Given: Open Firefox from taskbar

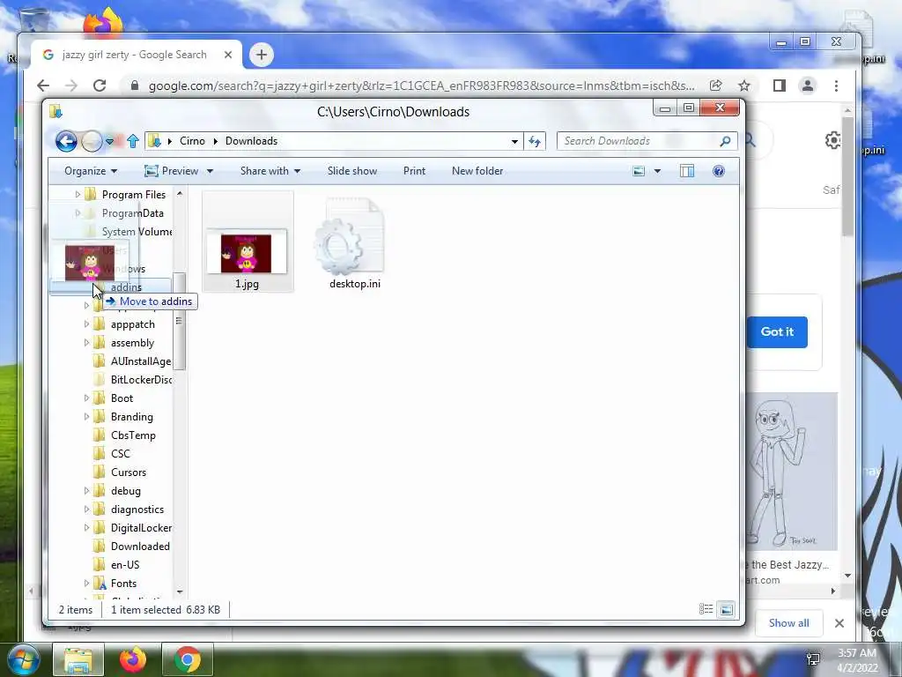Looking at the screenshot, I should tap(133, 659).
